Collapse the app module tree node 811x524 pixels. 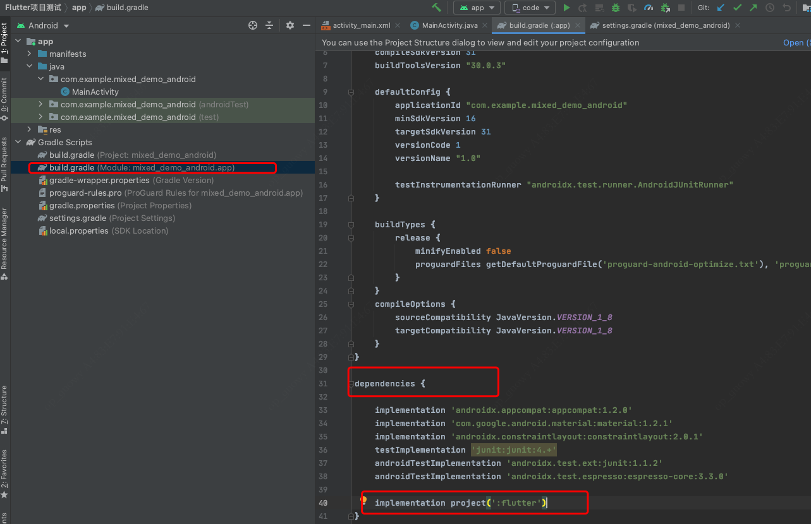coord(18,41)
